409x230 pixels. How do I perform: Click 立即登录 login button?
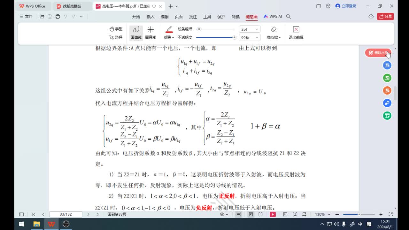pyautogui.click(x=346, y=6)
